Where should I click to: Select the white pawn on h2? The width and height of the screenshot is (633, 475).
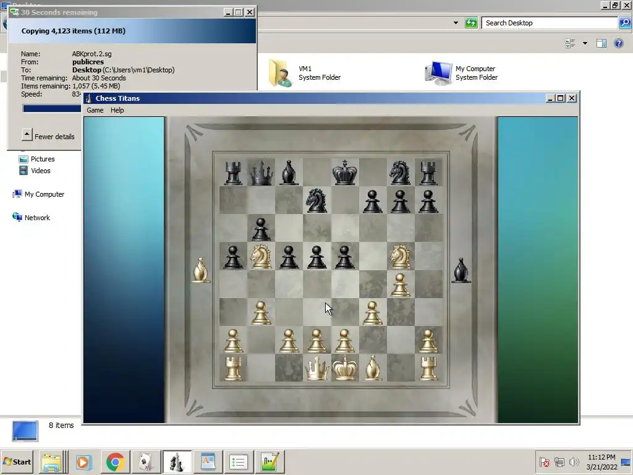click(x=428, y=341)
